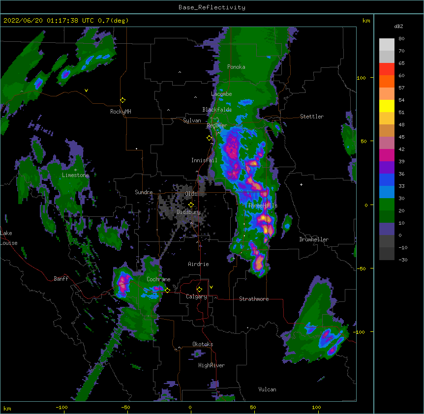Pick the 80 dBZ white legend swatch
This screenshot has height=414, width=424.
[x=387, y=45]
